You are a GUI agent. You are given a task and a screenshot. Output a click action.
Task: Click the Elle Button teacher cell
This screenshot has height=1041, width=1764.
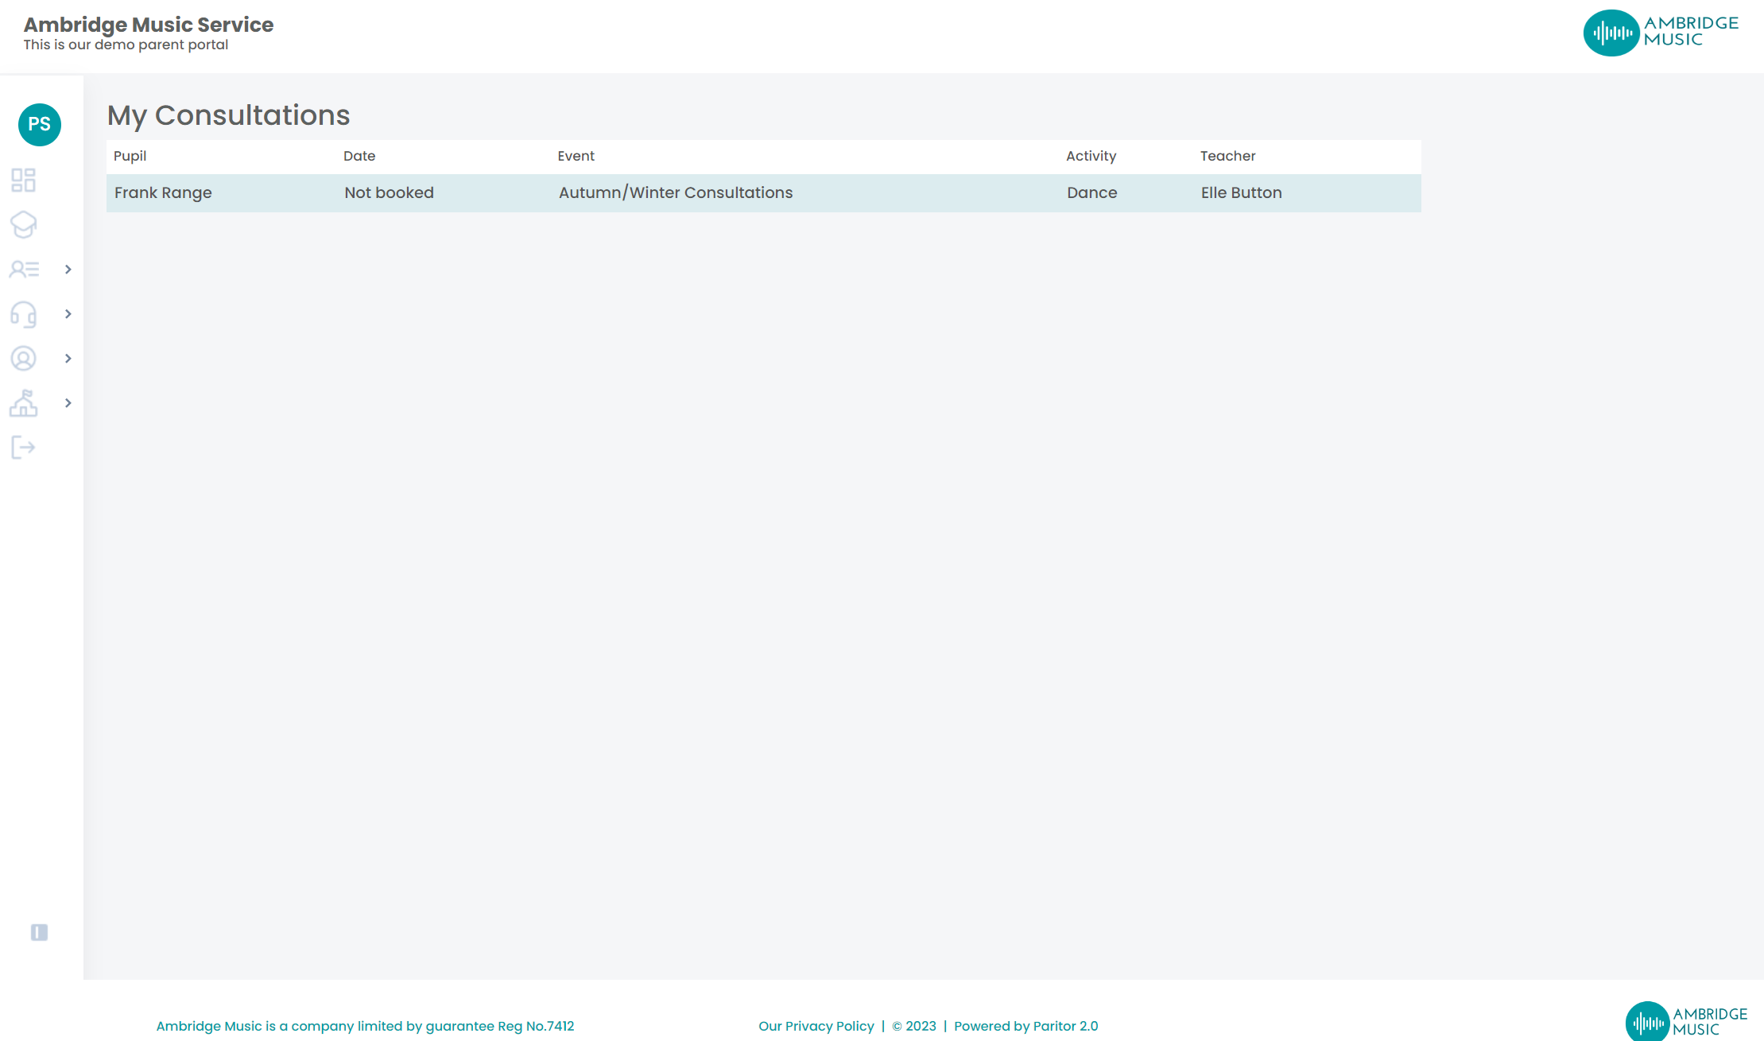[1242, 192]
